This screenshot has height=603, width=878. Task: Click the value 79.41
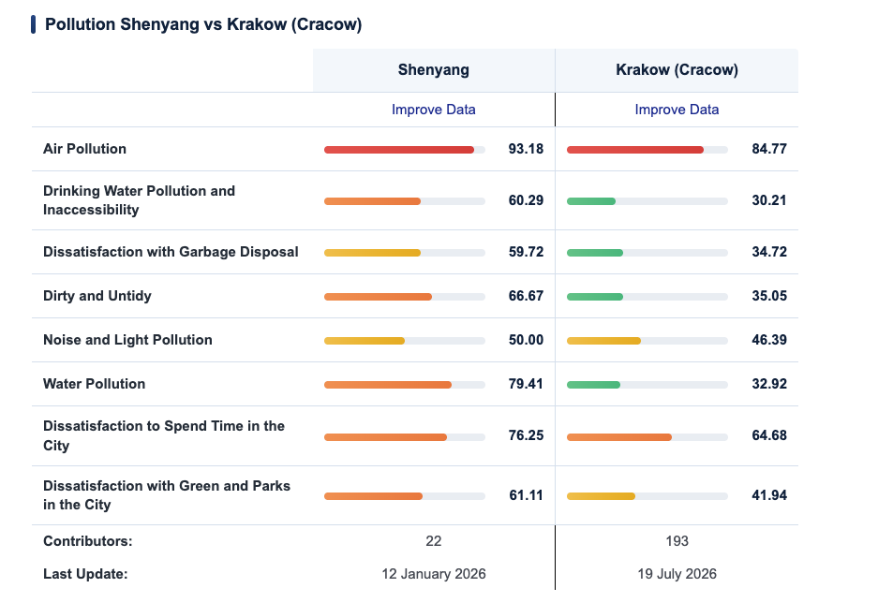526,384
